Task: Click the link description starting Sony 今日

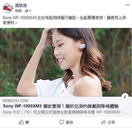Action: (65, 112)
